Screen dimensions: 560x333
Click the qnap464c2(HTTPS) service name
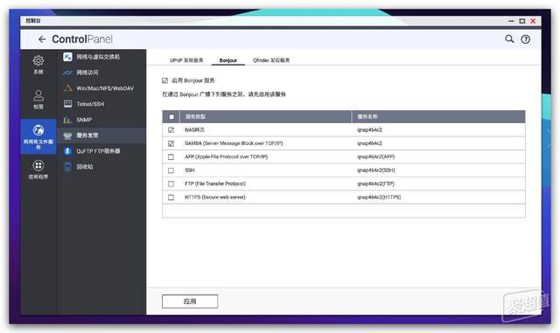point(379,197)
